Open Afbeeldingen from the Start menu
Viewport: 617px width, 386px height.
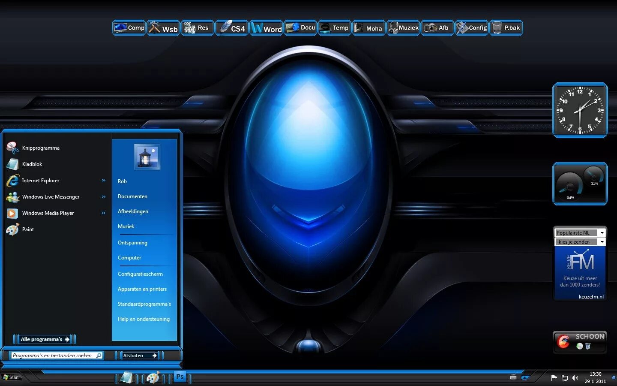(x=133, y=211)
